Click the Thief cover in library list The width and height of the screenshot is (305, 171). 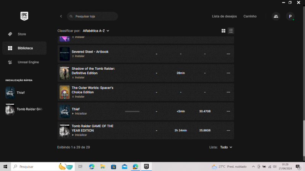pos(64,111)
